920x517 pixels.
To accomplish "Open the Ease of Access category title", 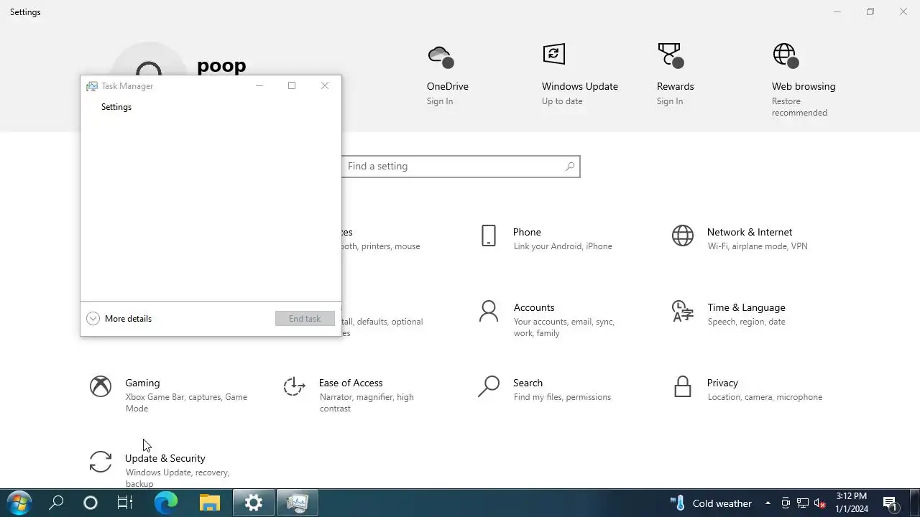I will click(x=351, y=383).
